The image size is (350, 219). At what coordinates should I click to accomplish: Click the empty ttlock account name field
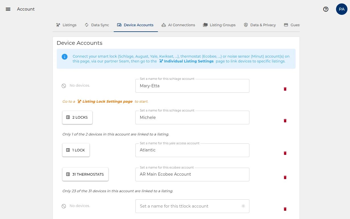pyautogui.click(x=192, y=206)
